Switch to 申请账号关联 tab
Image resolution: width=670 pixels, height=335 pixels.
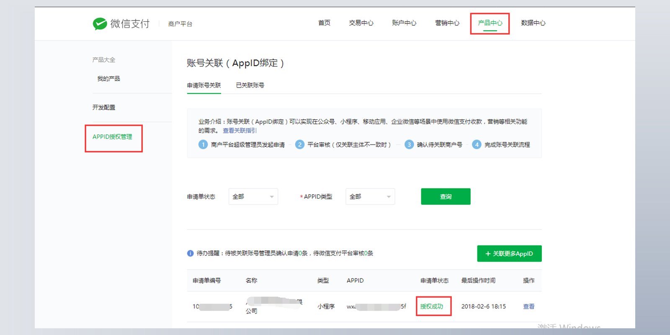(x=204, y=85)
